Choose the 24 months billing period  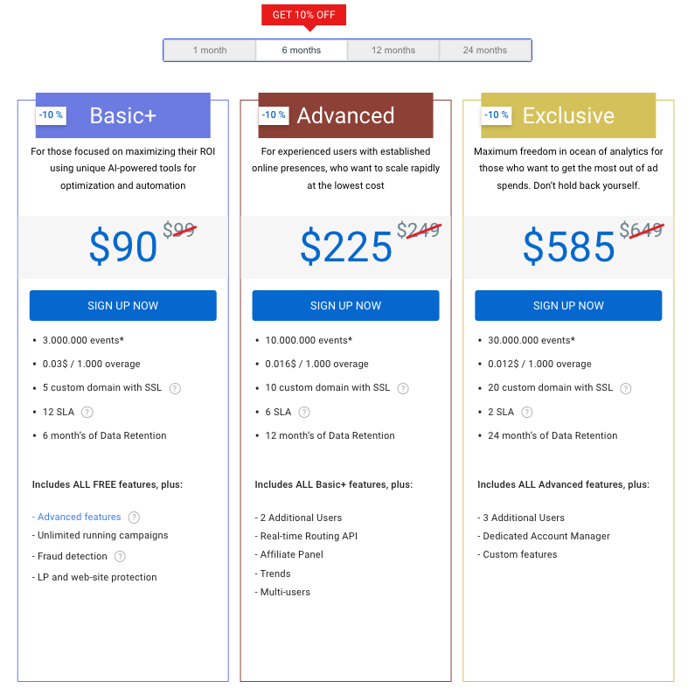tap(485, 51)
